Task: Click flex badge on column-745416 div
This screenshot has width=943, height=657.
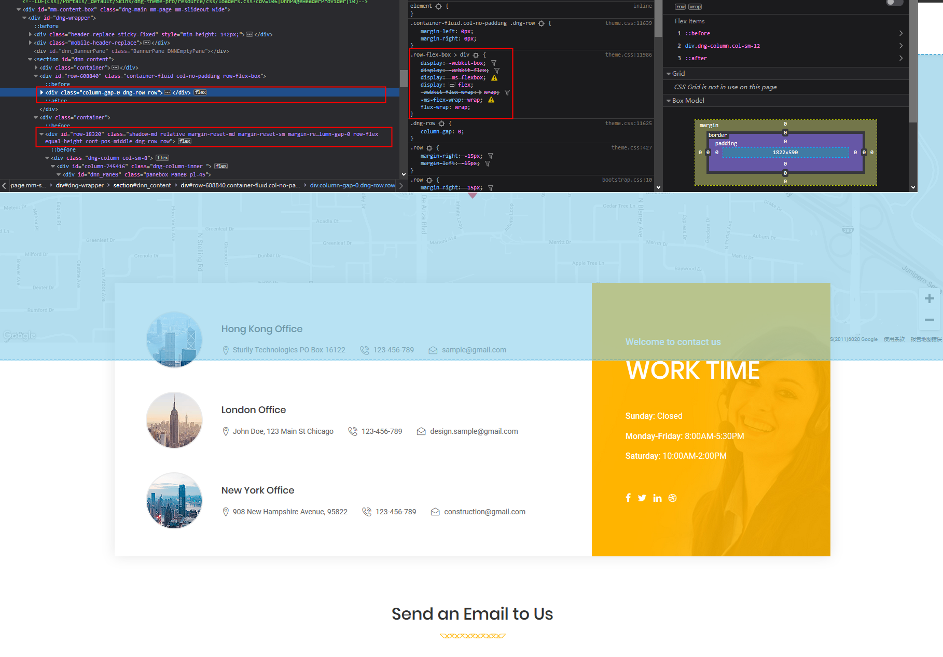Action: click(221, 166)
